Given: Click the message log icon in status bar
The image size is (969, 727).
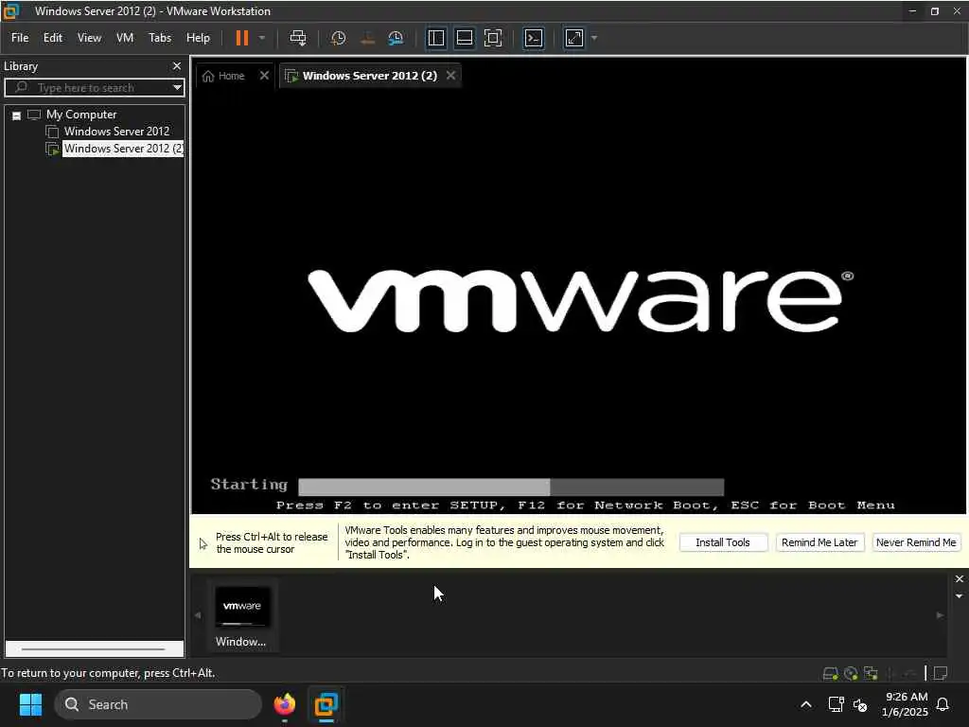Looking at the screenshot, I should pyautogui.click(x=941, y=673).
